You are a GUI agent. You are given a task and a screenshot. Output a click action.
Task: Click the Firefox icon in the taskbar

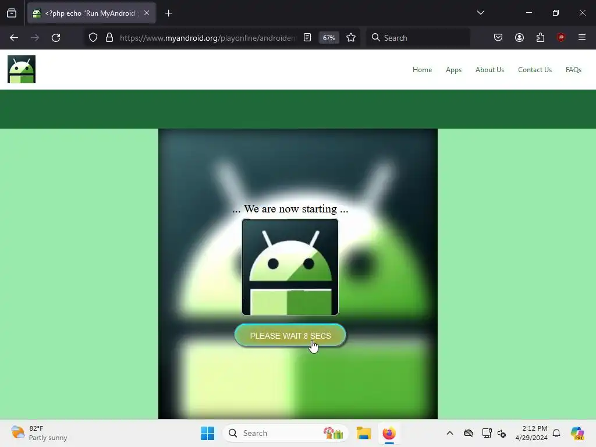pos(389,433)
